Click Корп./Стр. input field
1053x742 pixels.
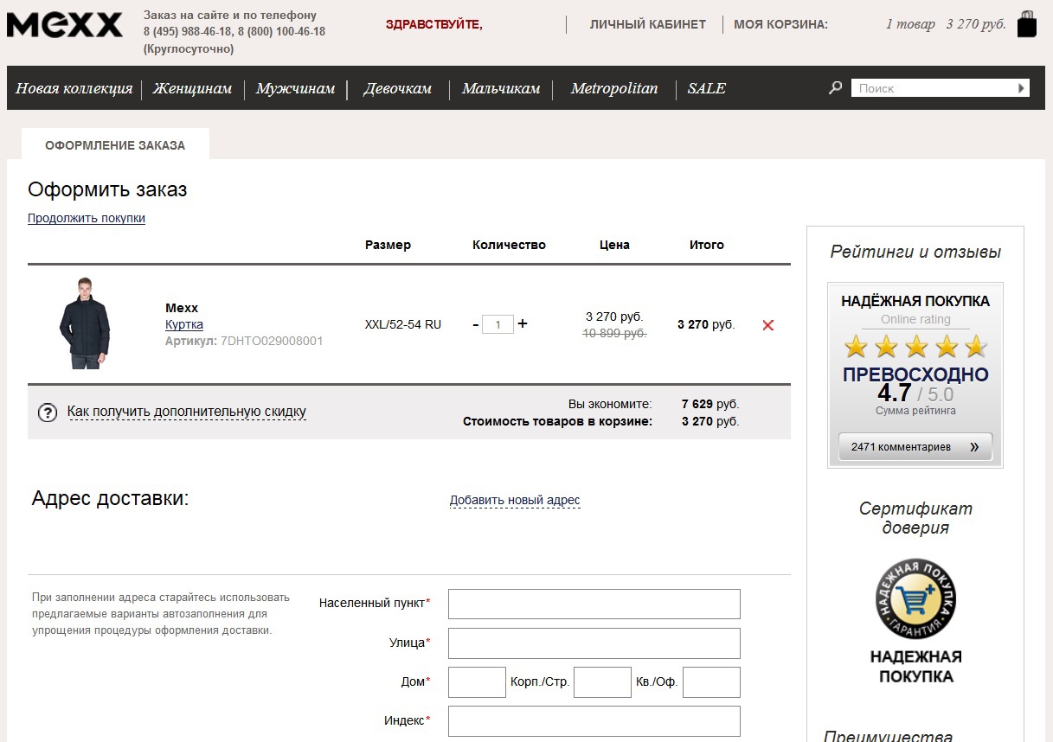point(602,681)
